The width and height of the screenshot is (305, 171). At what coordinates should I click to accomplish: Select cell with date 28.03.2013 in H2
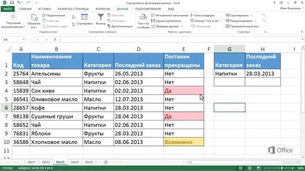click(x=263, y=74)
